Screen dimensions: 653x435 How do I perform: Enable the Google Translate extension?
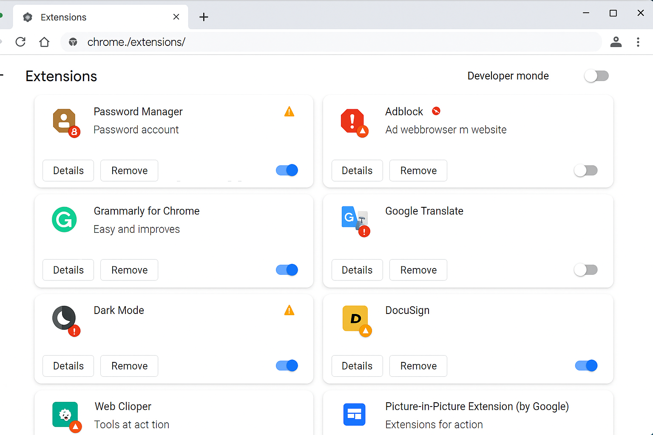(x=586, y=270)
